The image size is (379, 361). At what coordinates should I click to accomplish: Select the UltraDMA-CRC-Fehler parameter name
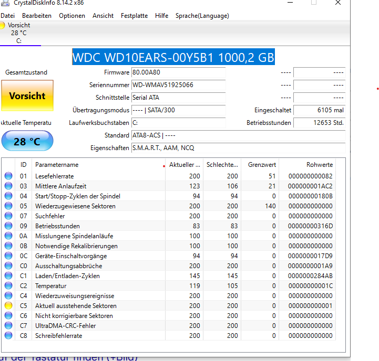(66, 326)
